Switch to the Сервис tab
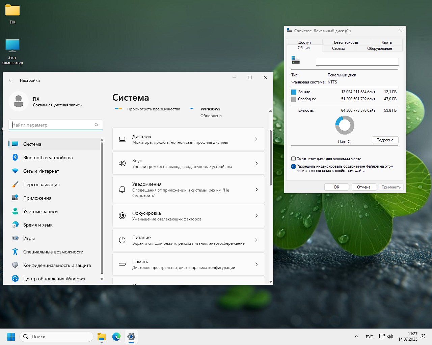 (x=338, y=48)
